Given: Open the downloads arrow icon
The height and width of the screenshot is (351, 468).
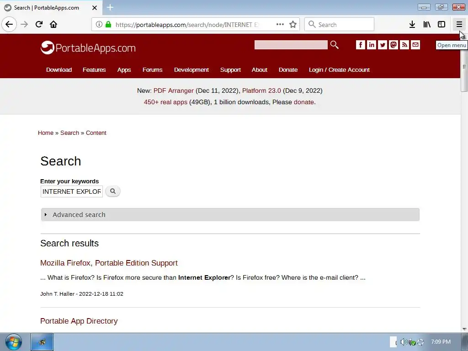Looking at the screenshot, I should click(412, 25).
